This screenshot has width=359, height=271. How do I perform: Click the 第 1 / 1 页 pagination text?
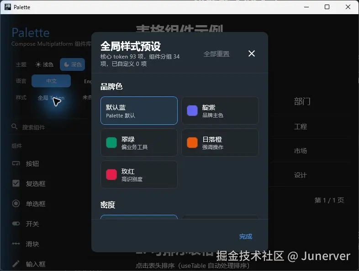(x=329, y=200)
